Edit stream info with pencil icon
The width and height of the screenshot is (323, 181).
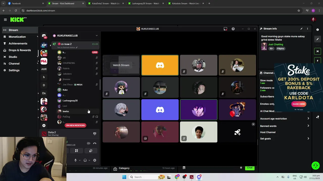click(301, 29)
